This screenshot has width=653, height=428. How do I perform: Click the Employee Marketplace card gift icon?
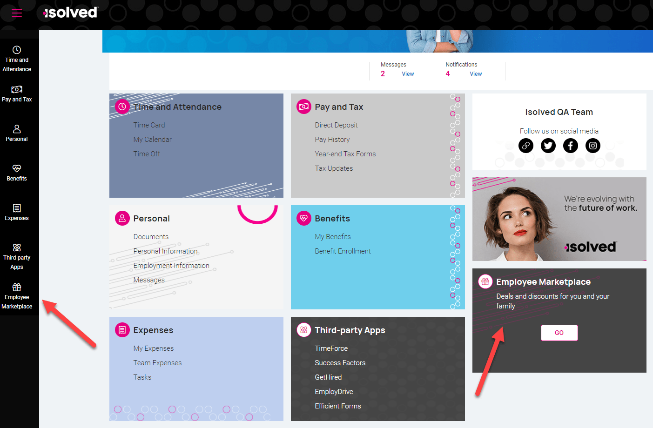pyautogui.click(x=485, y=281)
